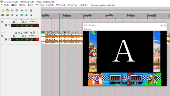Click the [Remove loop/time selection] text in menu bar

point(103,5)
